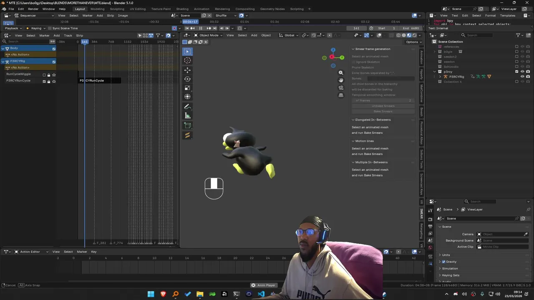Expand the P3RCYRig item in outliner
The height and width of the screenshot is (300, 534).
441,77
